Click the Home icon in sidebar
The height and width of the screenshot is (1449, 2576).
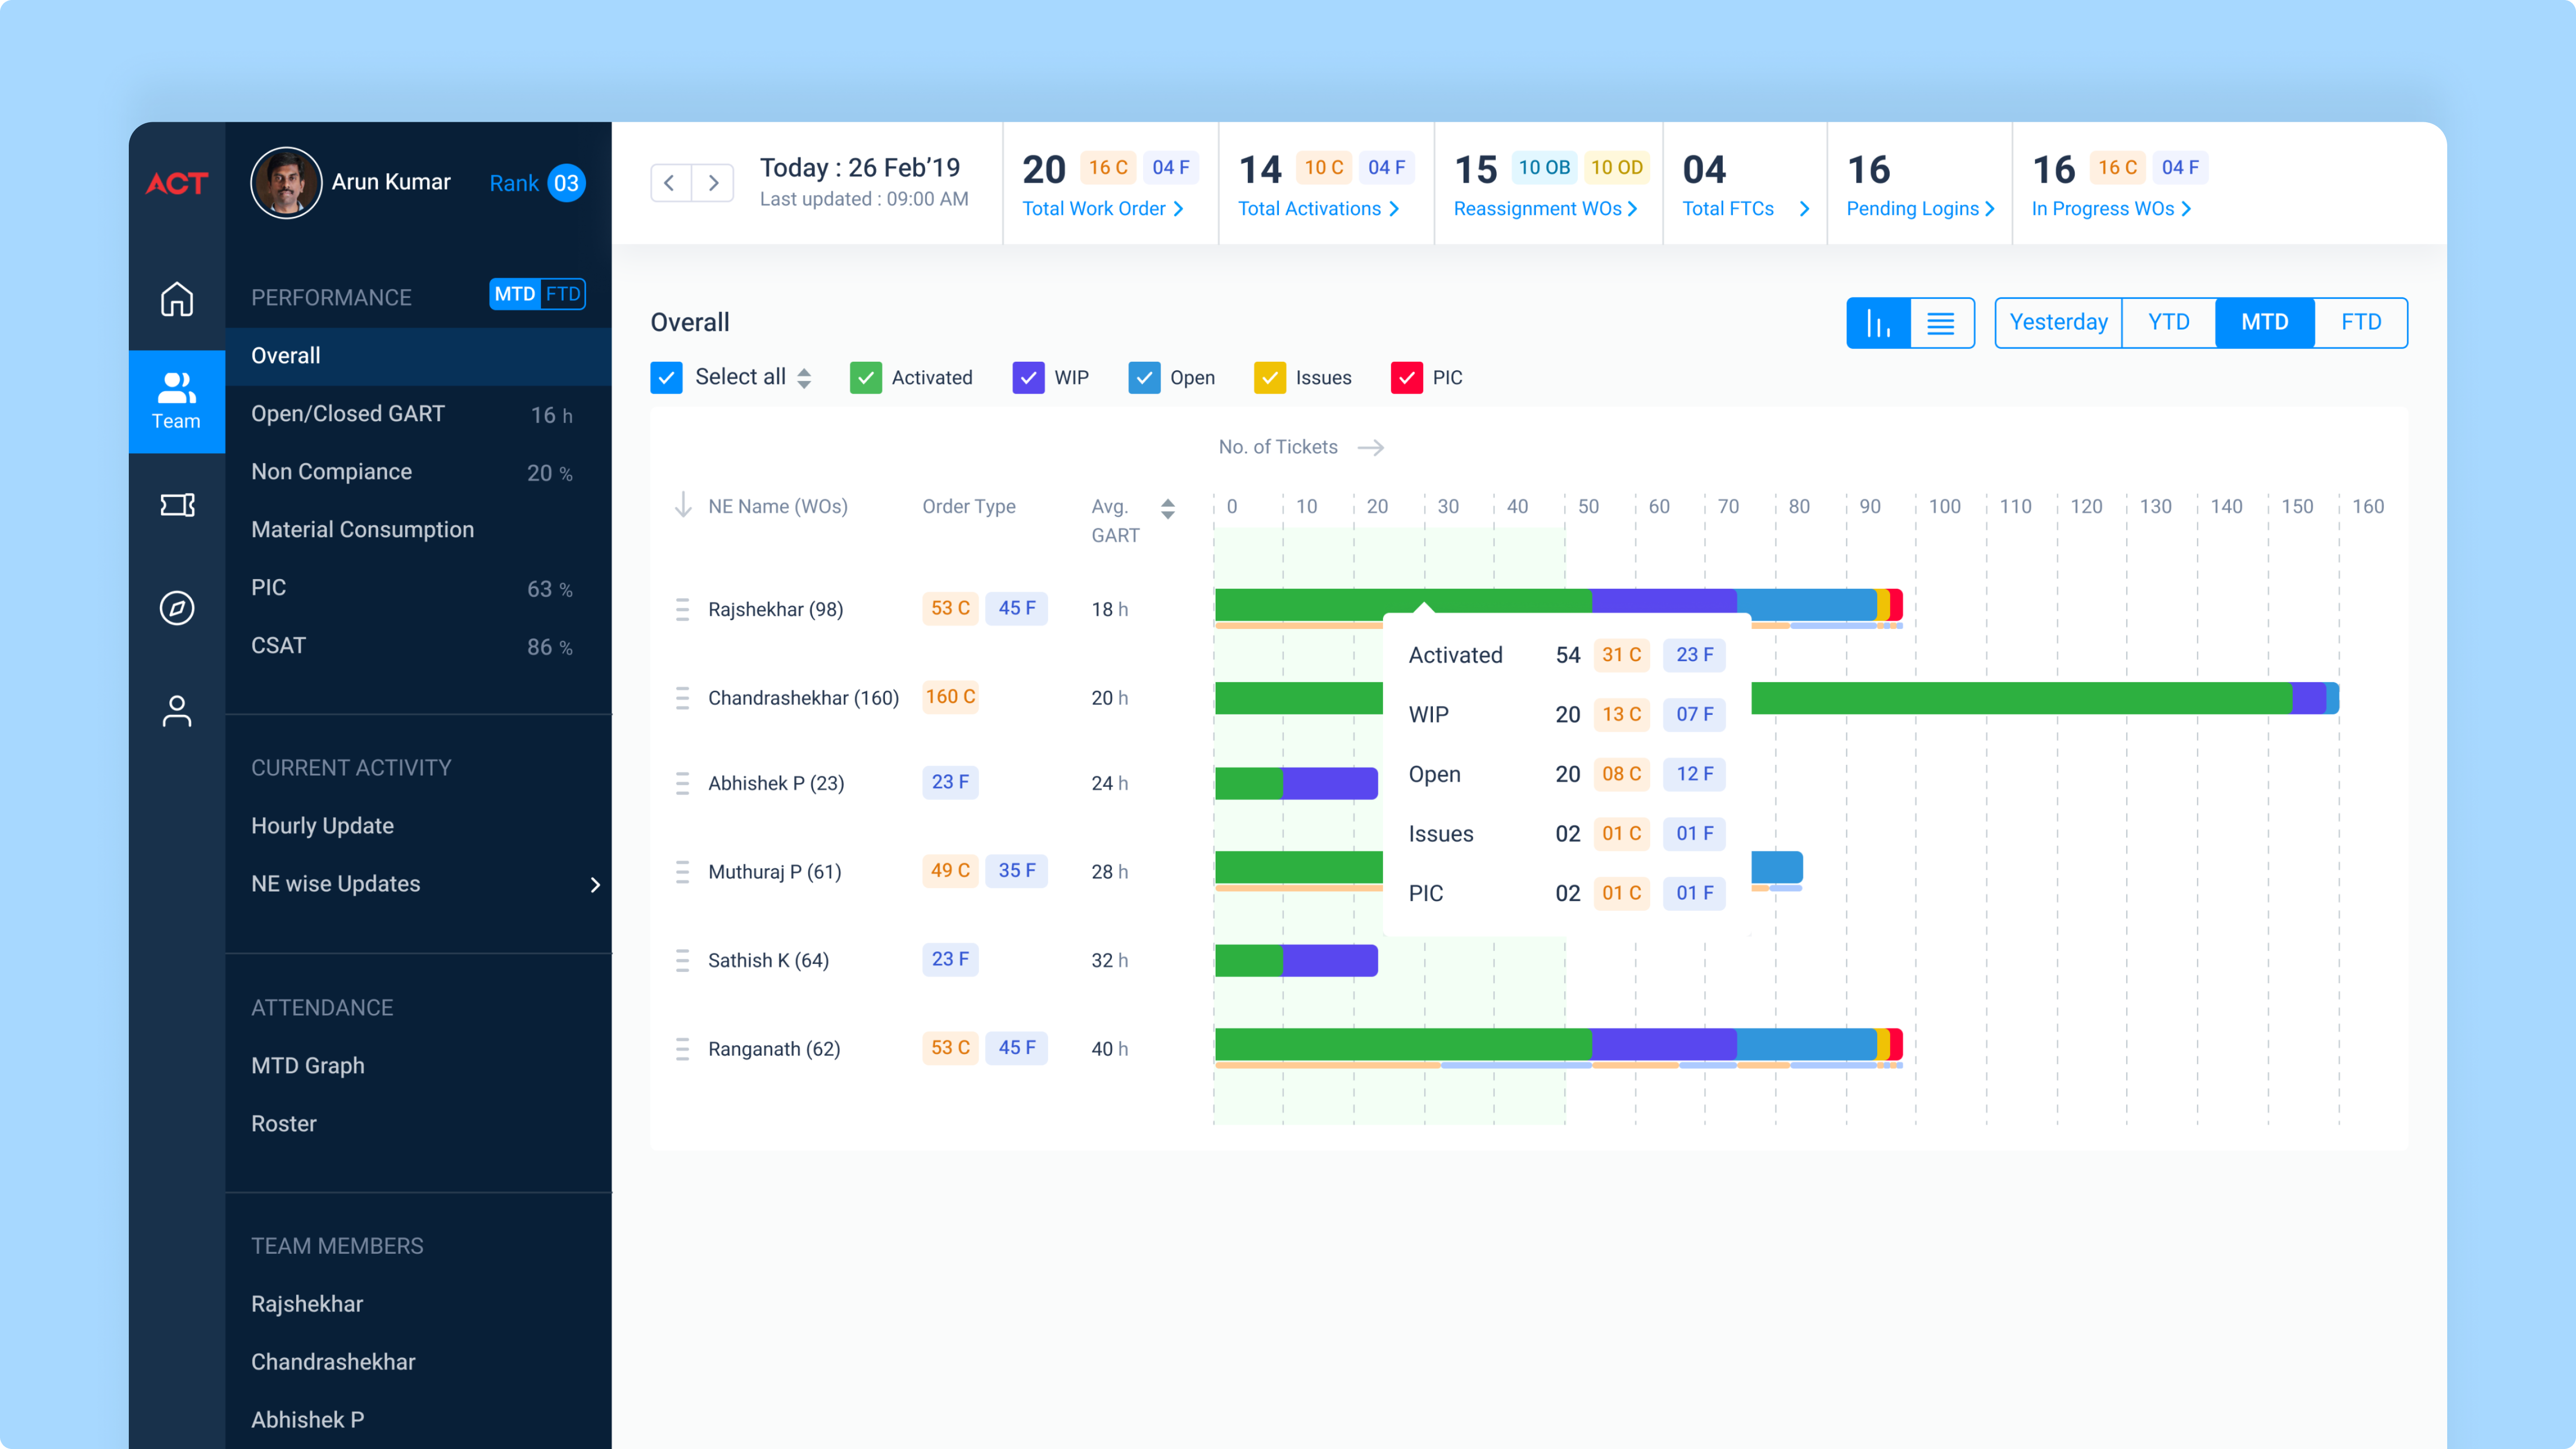coord(177,299)
